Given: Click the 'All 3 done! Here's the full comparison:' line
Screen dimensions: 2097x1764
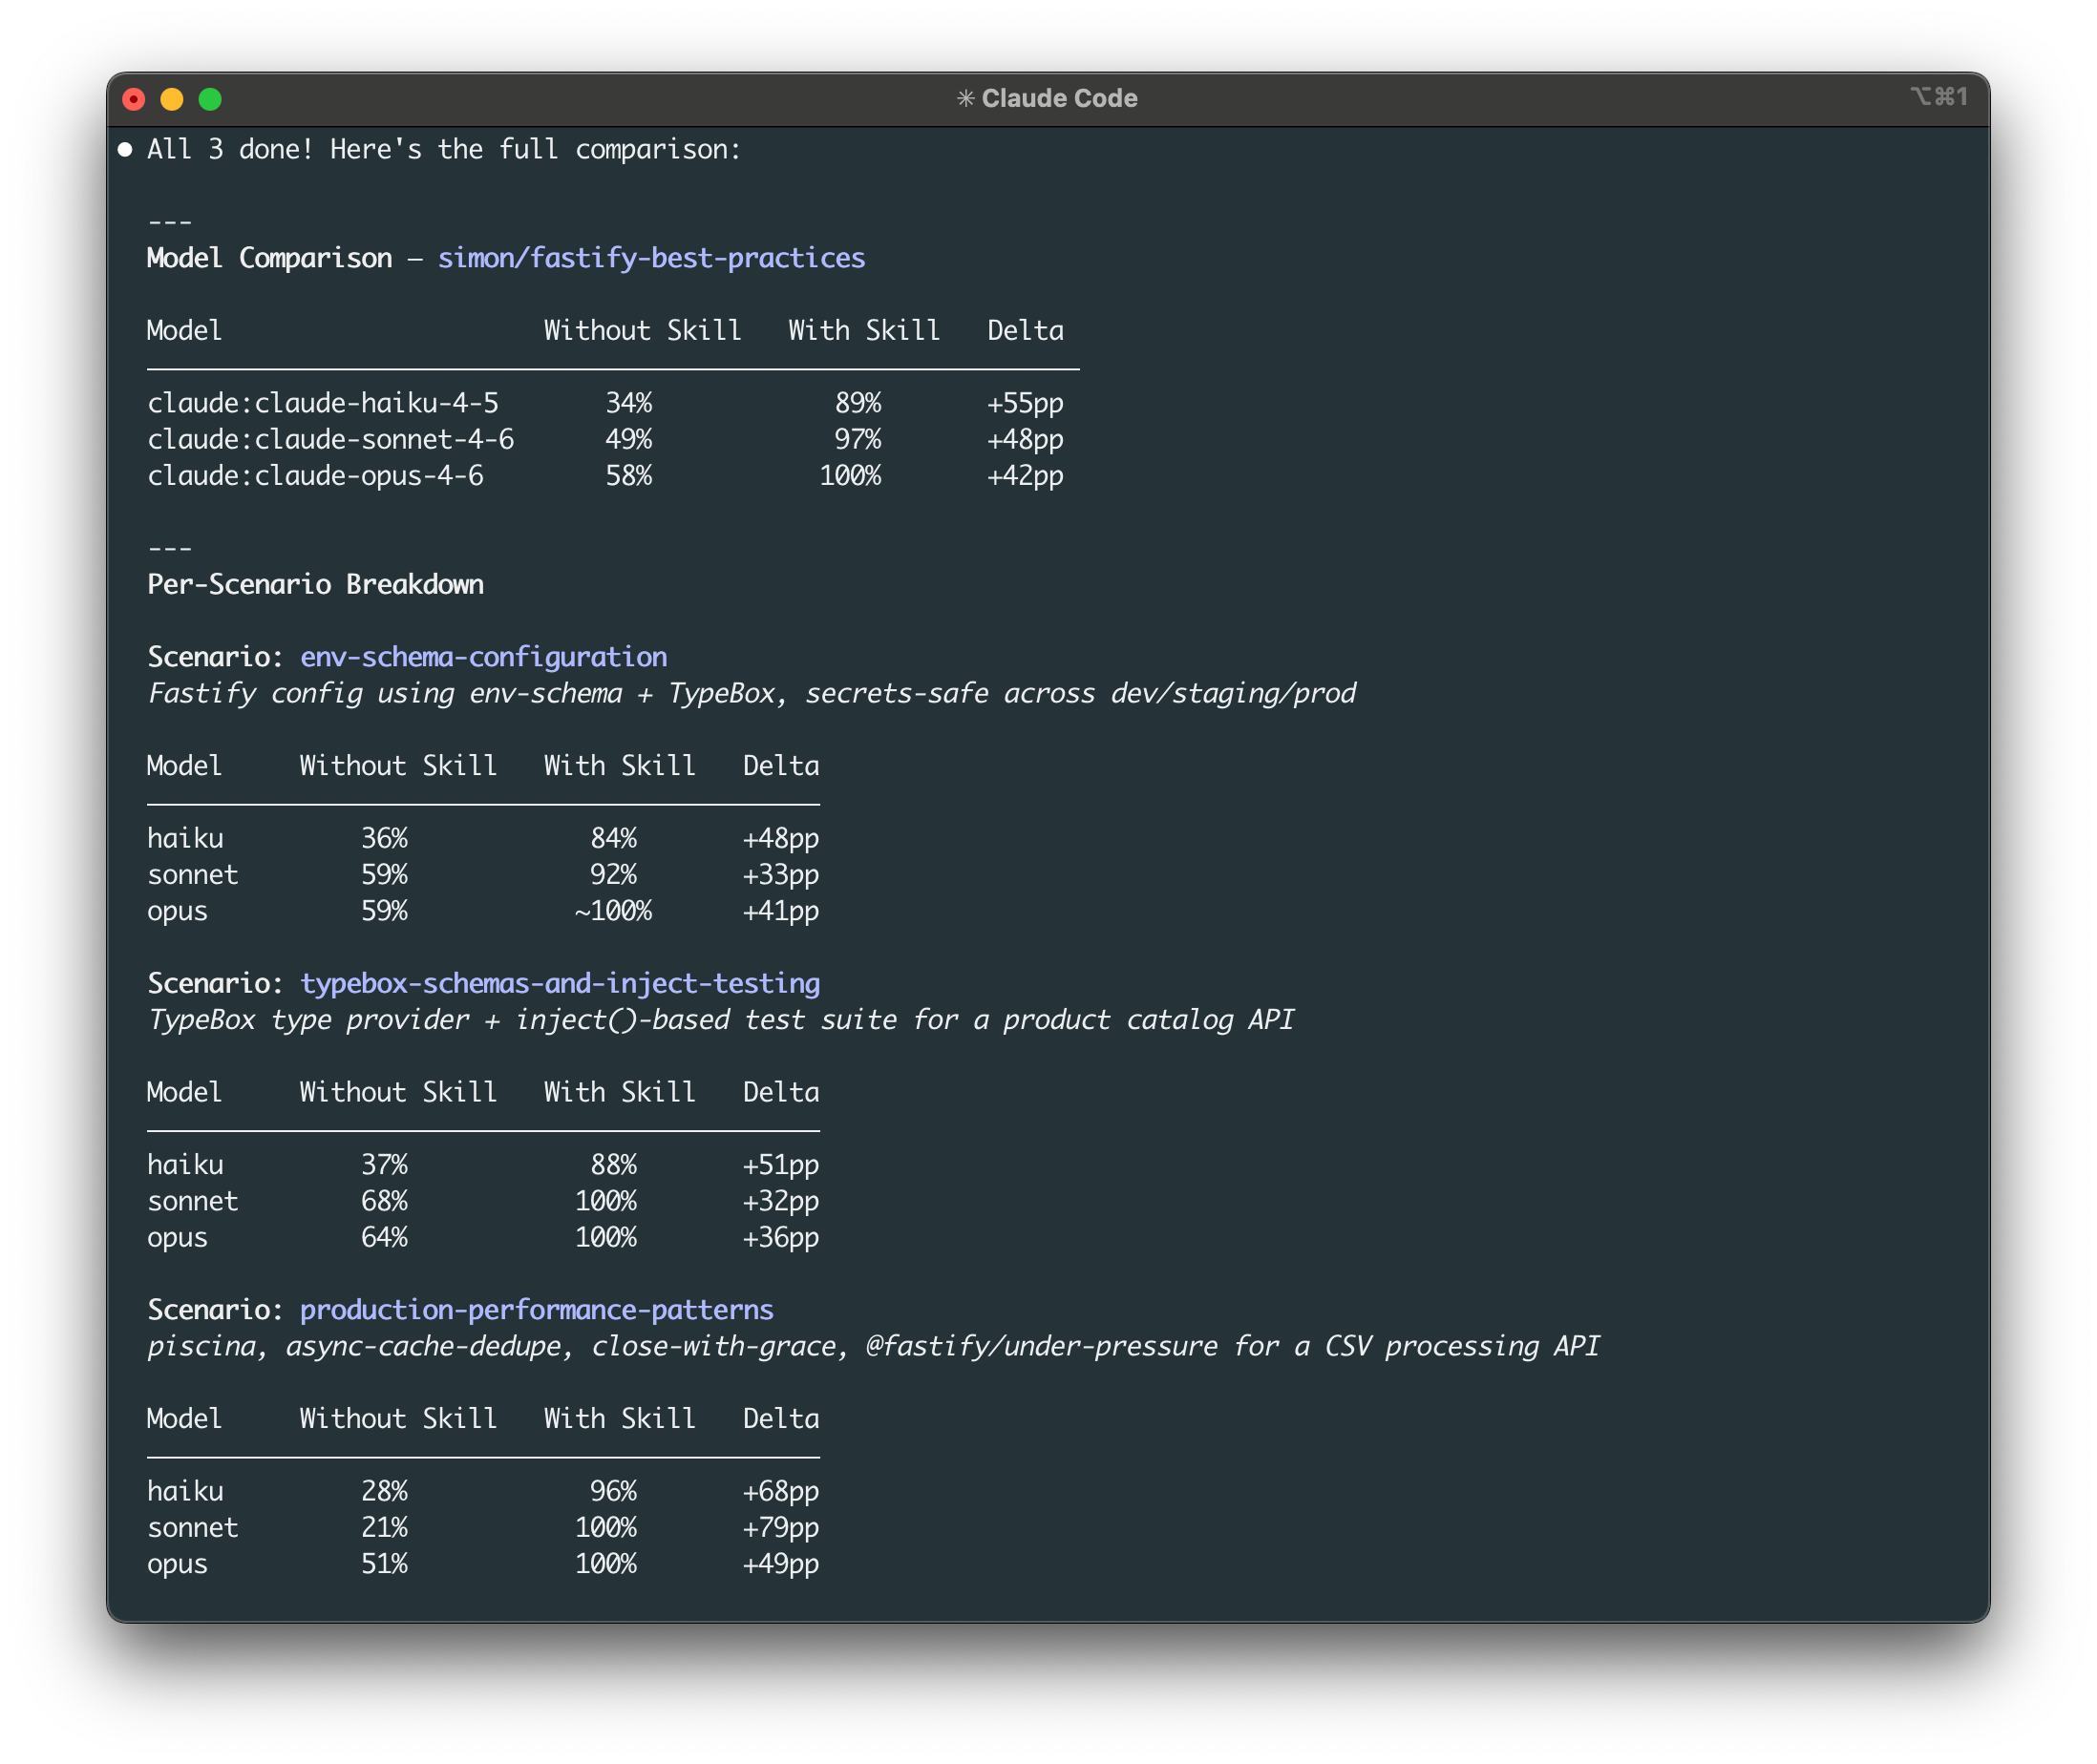Looking at the screenshot, I should (x=444, y=150).
